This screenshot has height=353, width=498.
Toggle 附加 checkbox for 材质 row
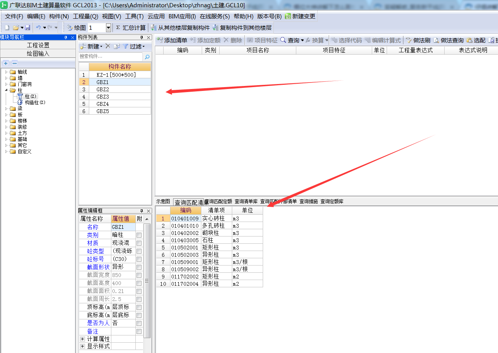click(139, 243)
